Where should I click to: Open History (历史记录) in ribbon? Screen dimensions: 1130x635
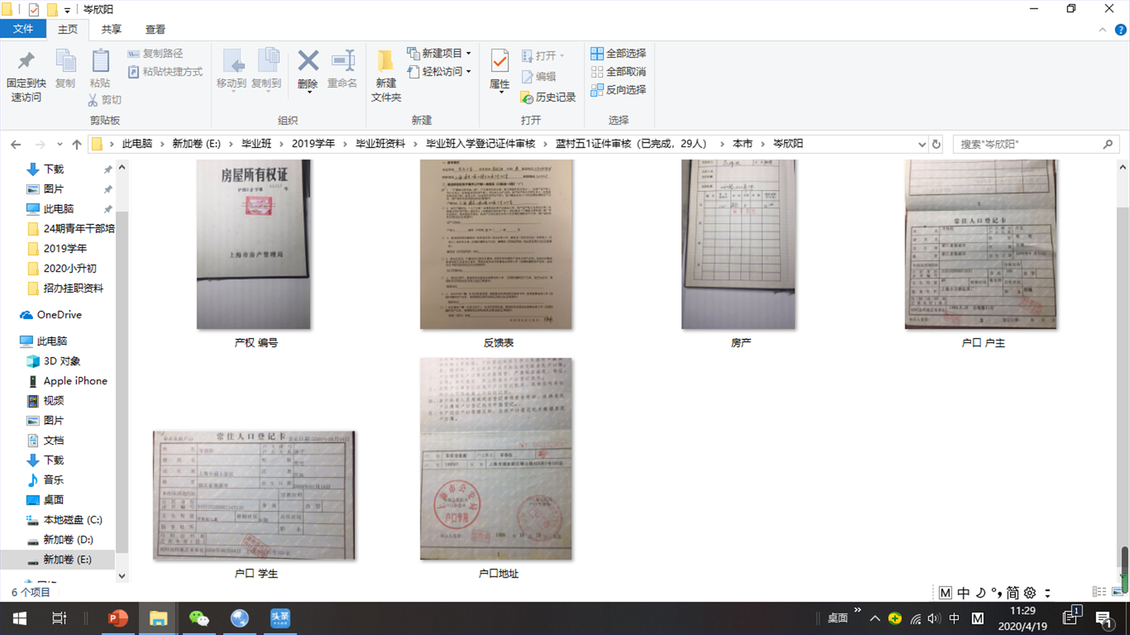click(x=548, y=97)
